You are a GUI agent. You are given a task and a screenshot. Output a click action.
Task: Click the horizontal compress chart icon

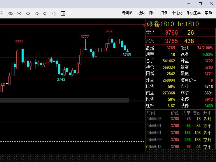(10, 13)
